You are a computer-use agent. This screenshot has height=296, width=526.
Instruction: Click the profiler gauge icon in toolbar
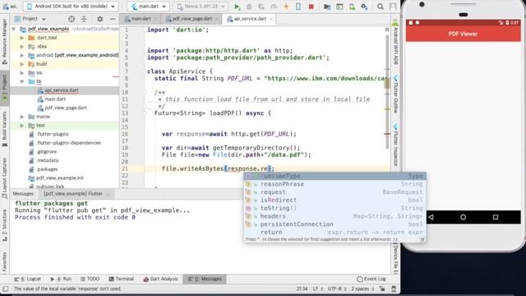click(x=274, y=7)
